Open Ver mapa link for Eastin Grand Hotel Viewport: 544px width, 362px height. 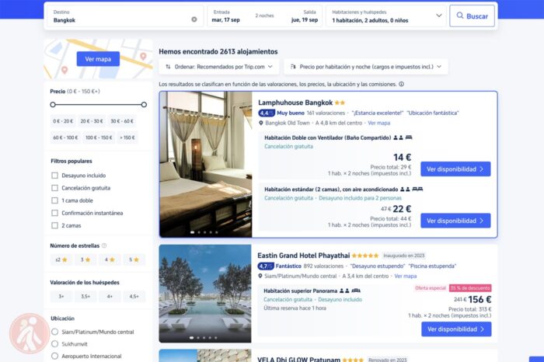405,277
